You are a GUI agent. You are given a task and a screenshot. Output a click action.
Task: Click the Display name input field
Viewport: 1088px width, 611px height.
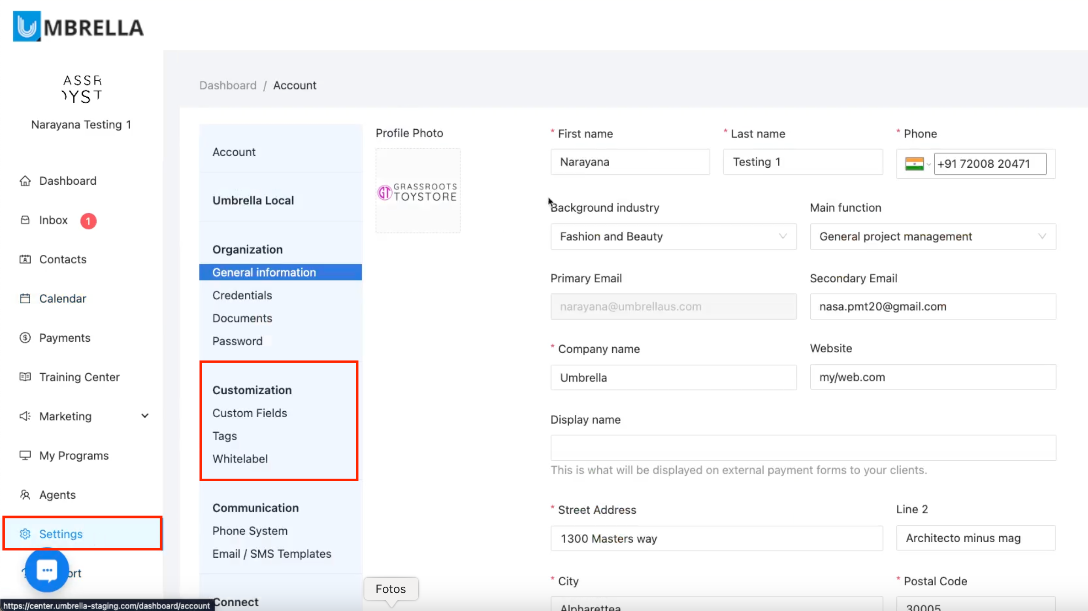pyautogui.click(x=803, y=448)
